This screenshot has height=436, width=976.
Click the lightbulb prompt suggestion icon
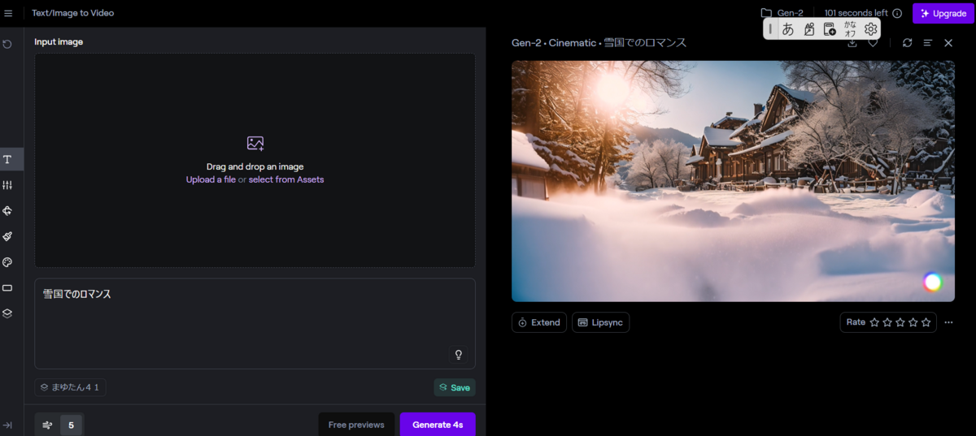tap(458, 354)
